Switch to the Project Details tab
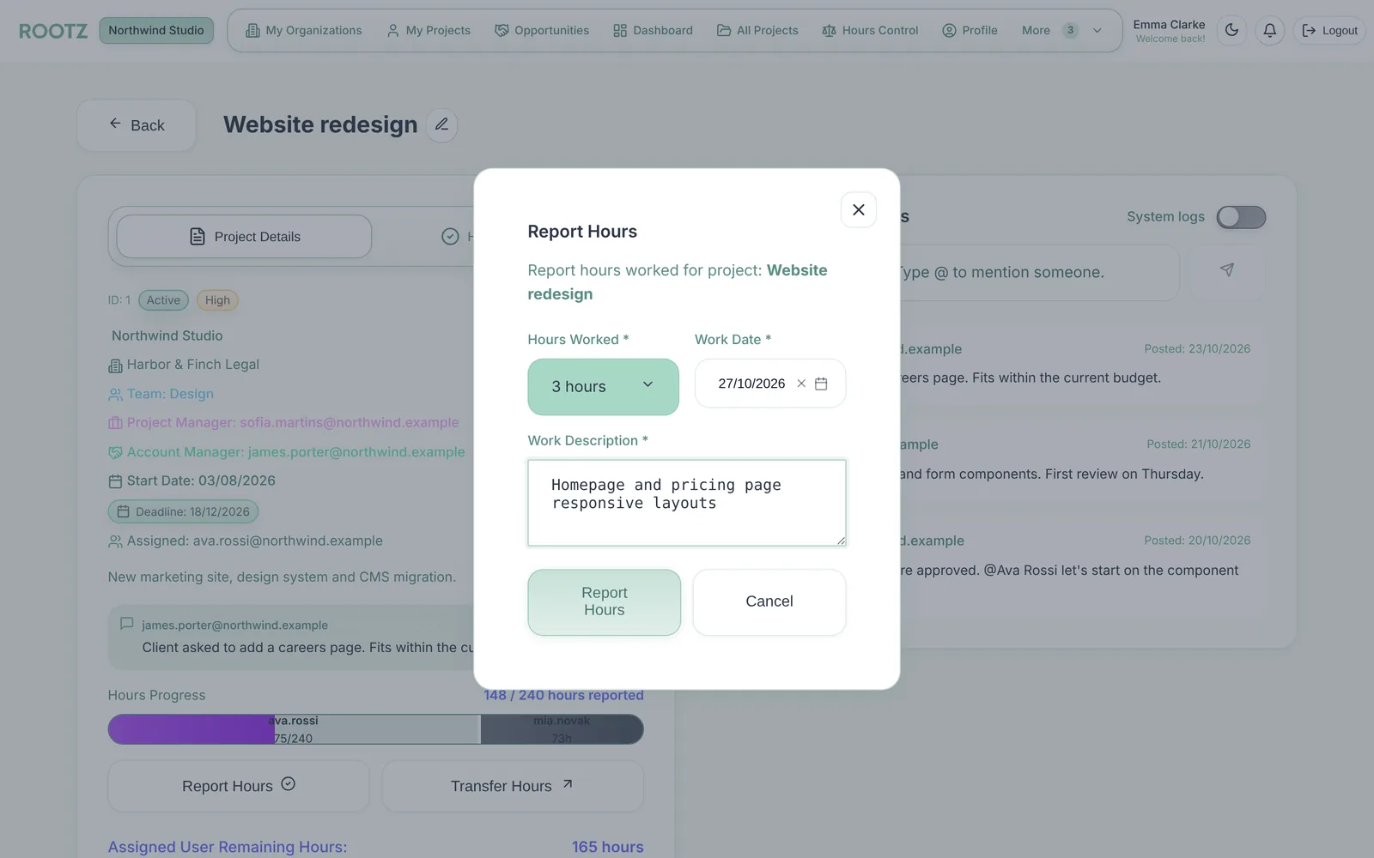 244,237
